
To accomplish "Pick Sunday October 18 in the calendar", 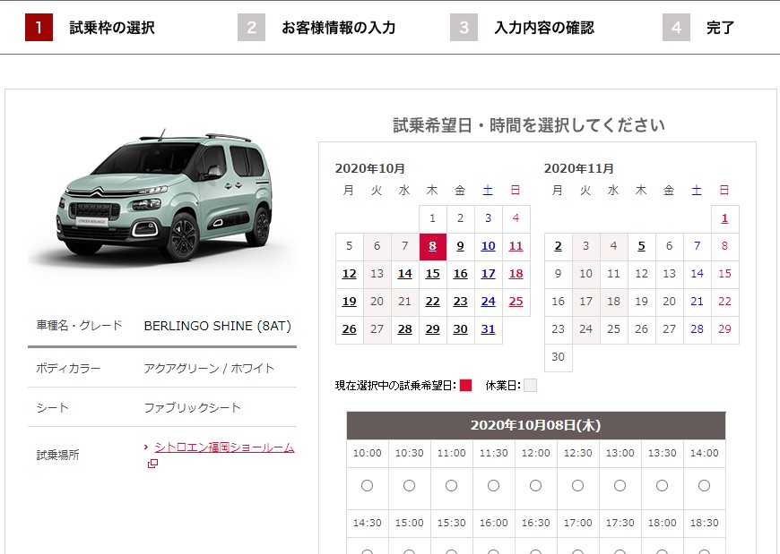I will pos(516,274).
